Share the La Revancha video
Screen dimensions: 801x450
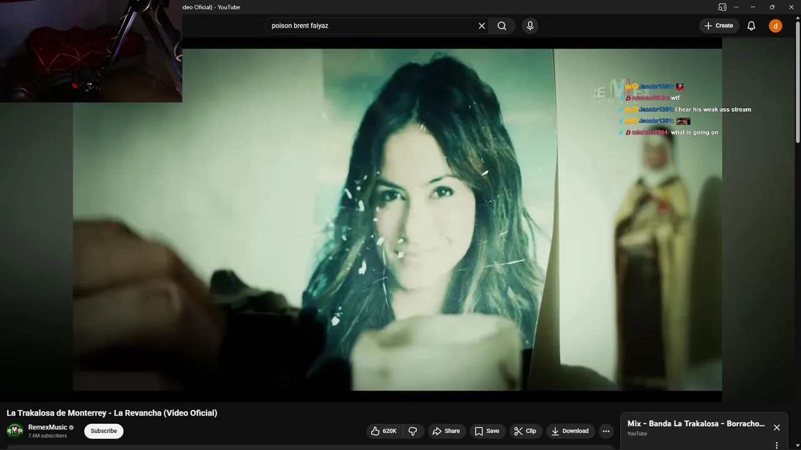pos(446,431)
